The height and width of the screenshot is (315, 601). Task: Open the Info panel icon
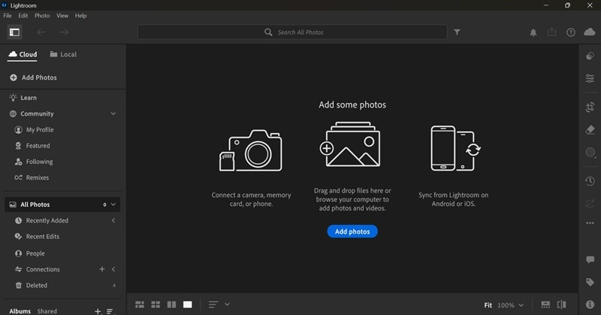(590, 304)
